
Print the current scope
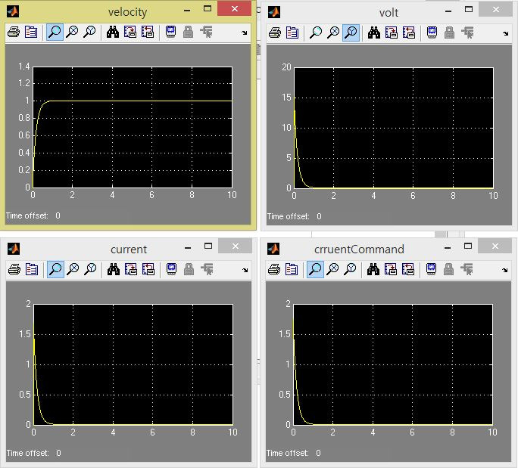click(x=14, y=269)
